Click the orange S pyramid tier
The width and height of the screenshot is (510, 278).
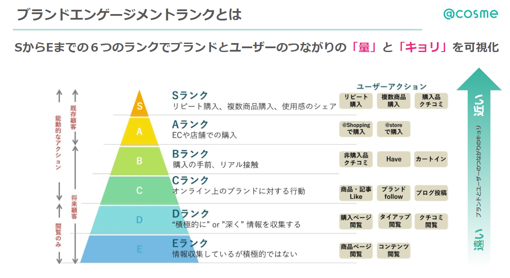(139, 104)
